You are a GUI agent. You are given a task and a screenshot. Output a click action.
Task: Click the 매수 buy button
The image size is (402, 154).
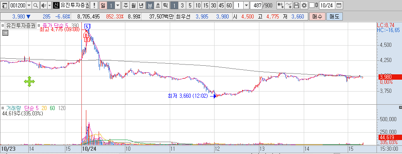click(x=317, y=17)
